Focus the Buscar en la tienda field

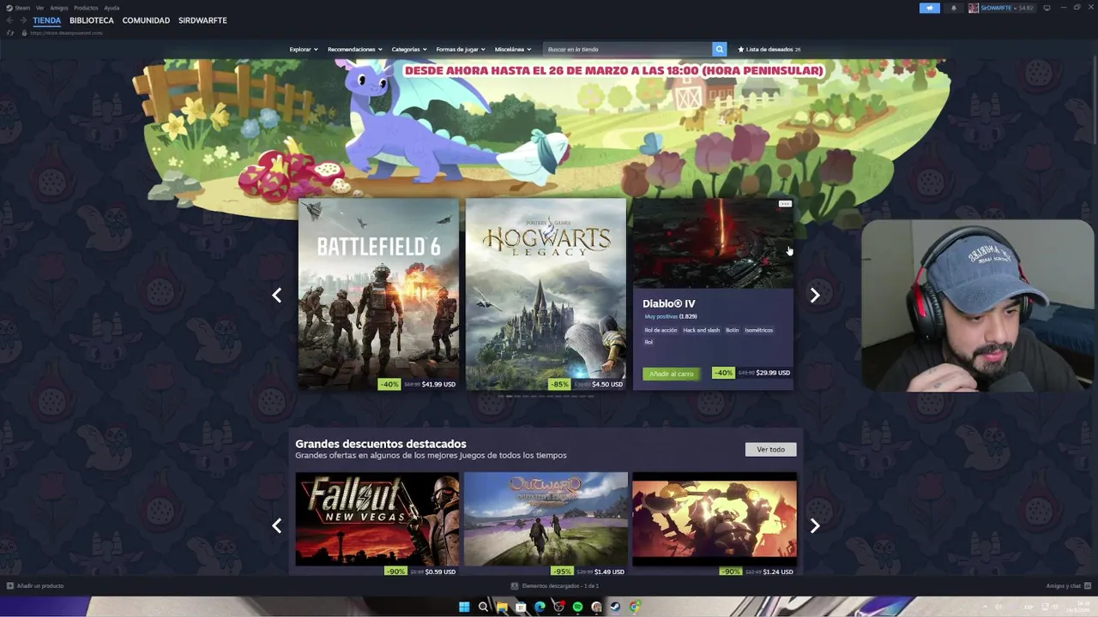[x=628, y=49]
